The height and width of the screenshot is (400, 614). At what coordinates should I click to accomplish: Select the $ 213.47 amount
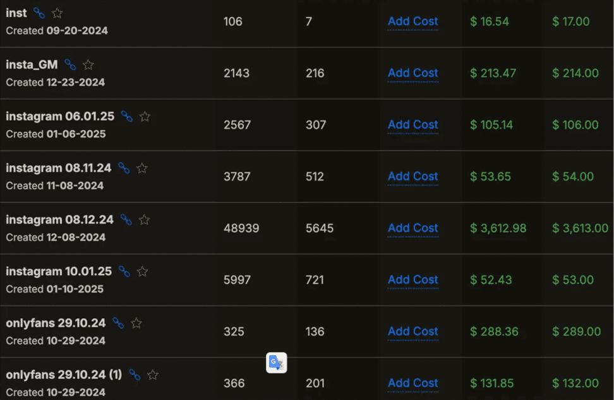click(x=493, y=73)
